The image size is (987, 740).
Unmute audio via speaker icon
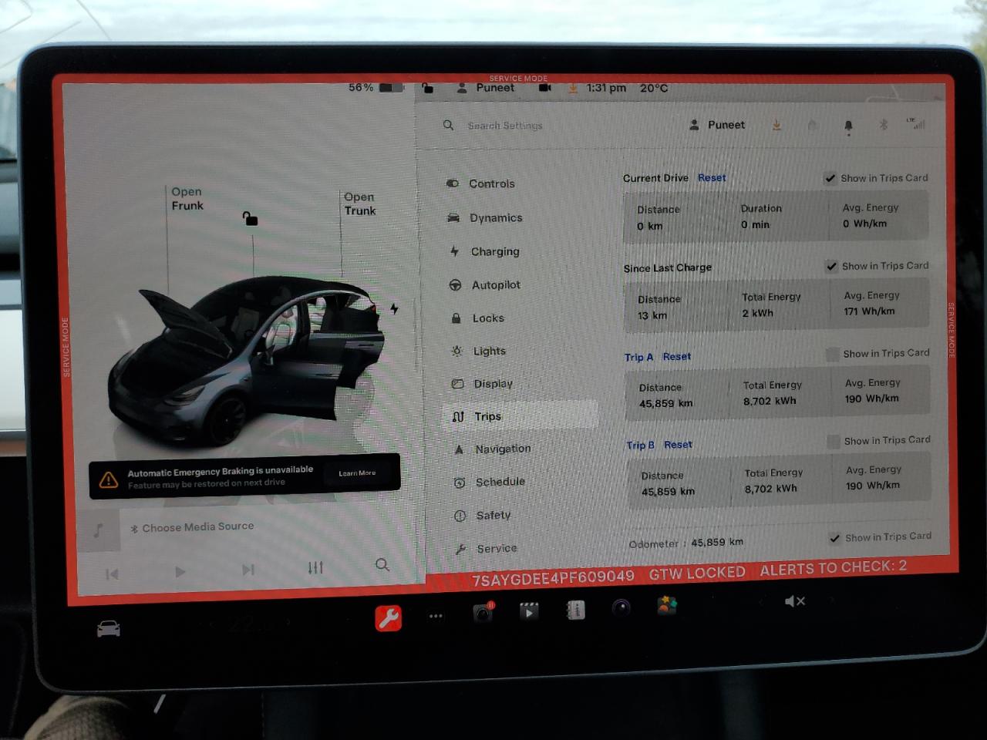point(794,601)
